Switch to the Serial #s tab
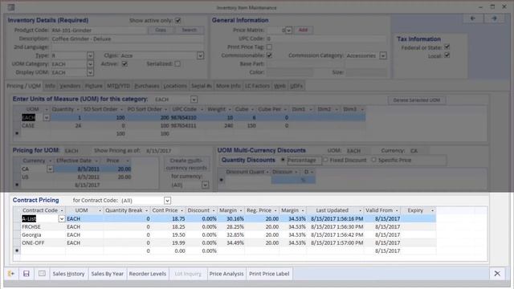514x289 pixels. click(x=202, y=86)
